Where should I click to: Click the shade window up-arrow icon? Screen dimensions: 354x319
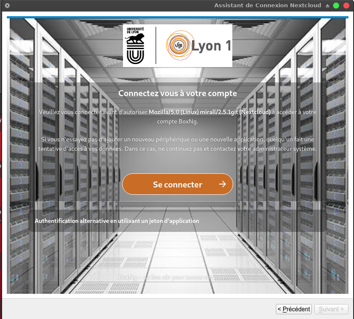pyautogui.click(x=328, y=6)
